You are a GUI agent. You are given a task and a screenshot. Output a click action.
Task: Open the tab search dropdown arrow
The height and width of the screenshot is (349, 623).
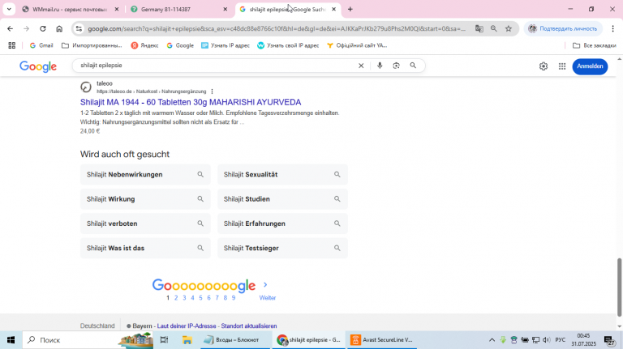(x=9, y=9)
